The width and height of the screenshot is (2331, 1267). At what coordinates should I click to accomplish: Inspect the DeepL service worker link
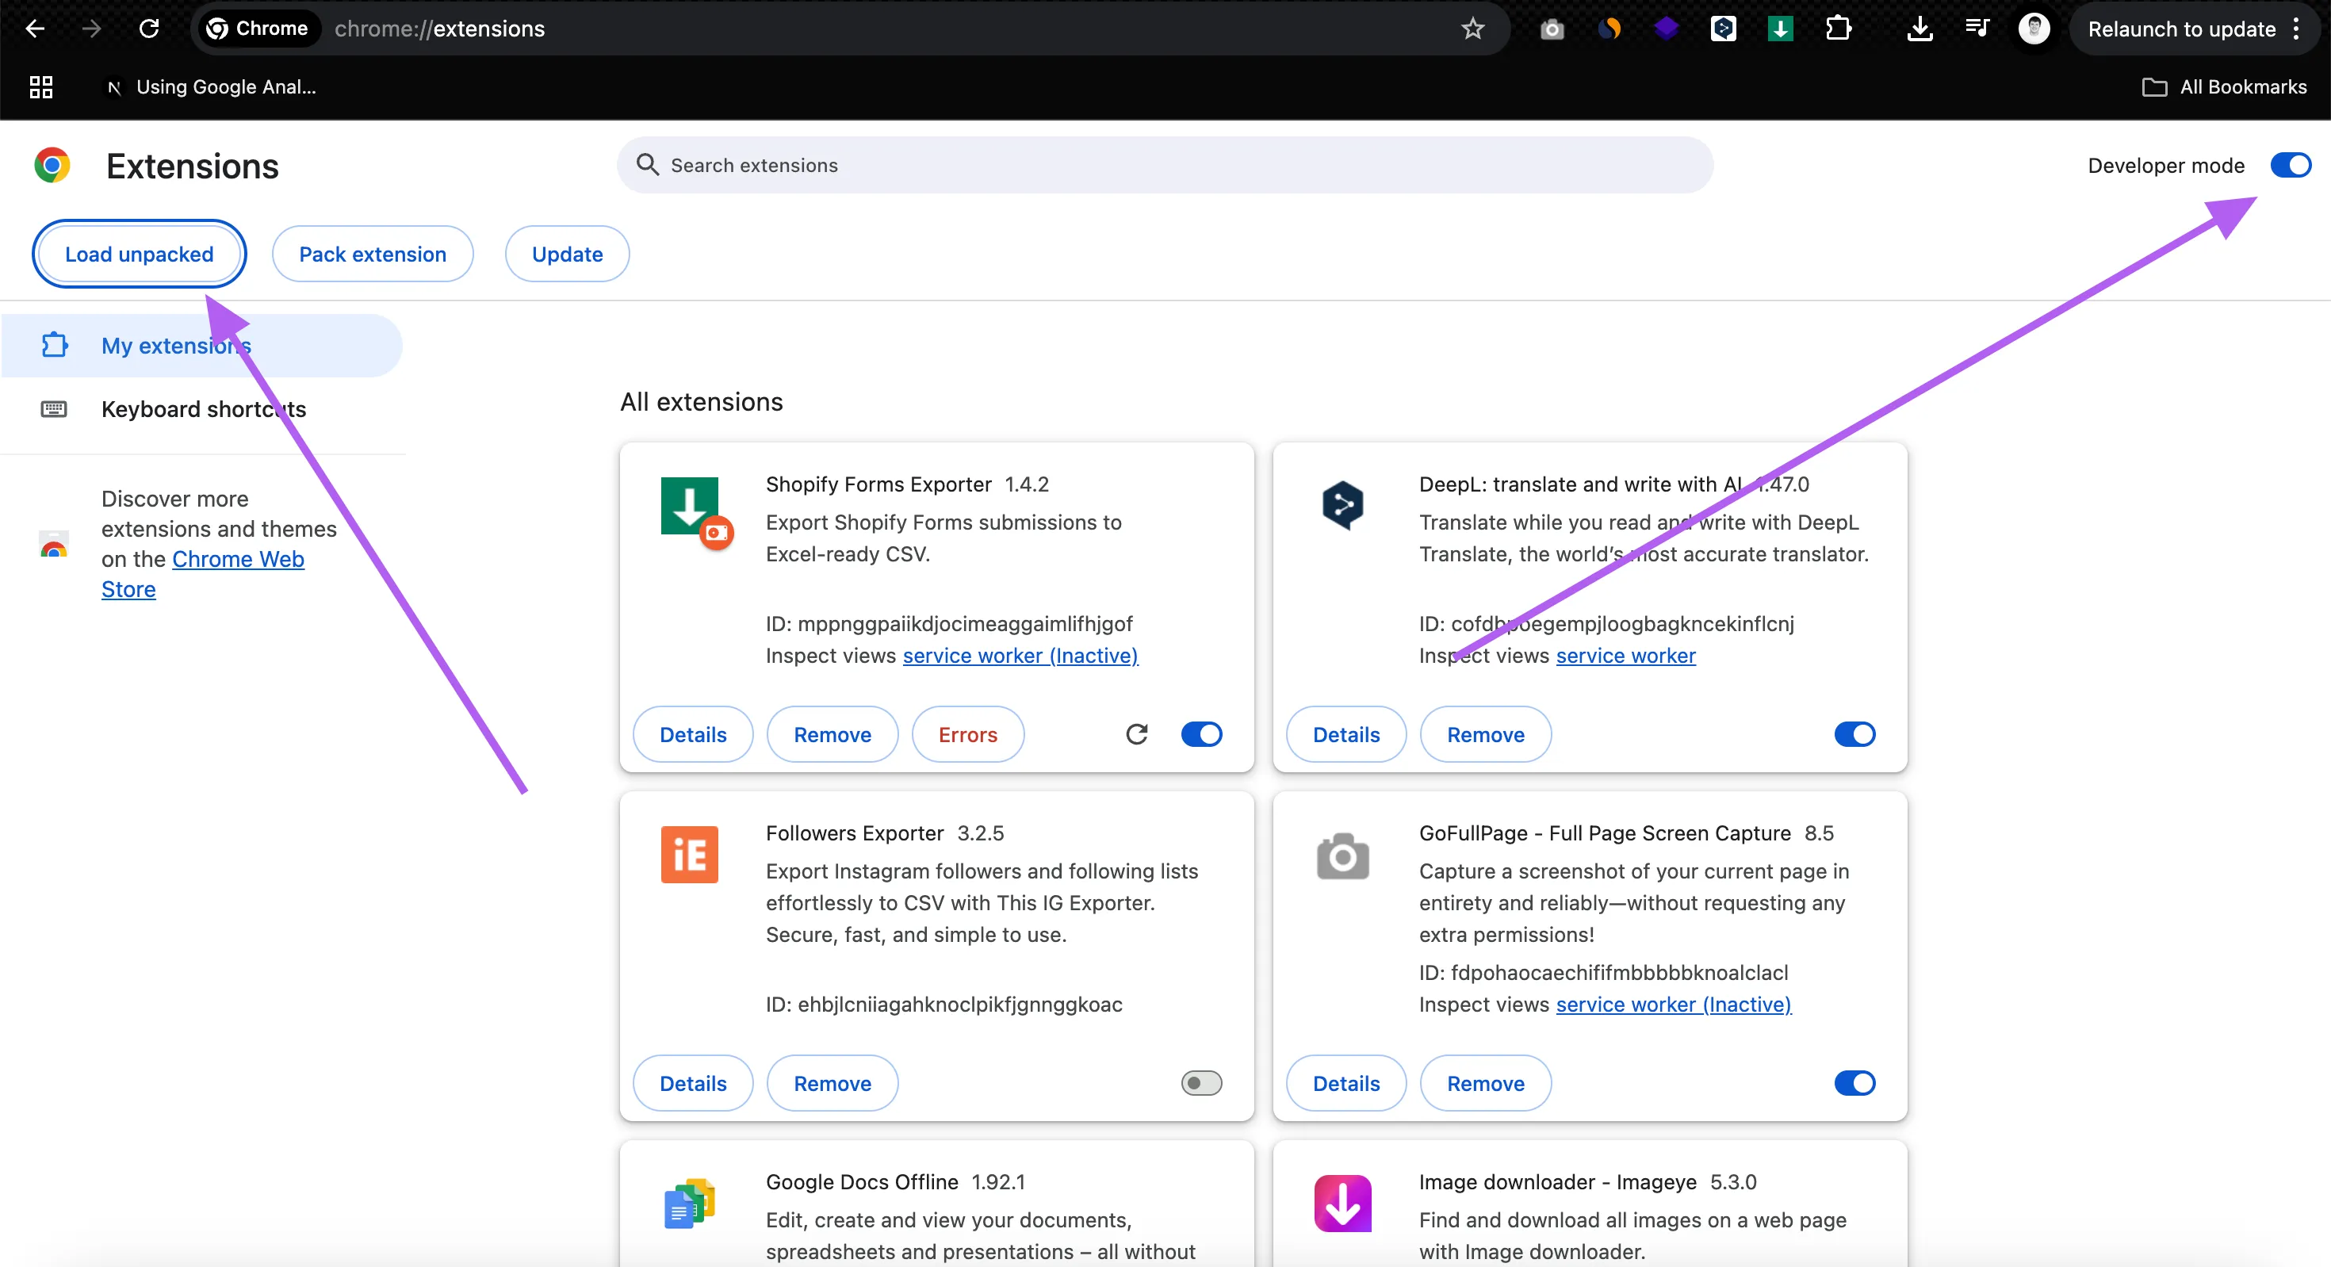1626,656
